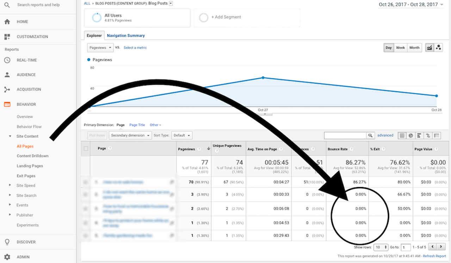Toggle the select-all checkbox in table header

86,149
